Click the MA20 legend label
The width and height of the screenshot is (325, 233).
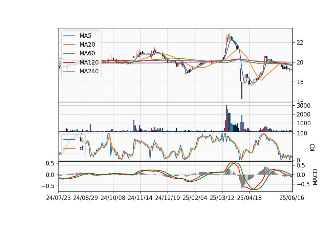tap(87, 45)
